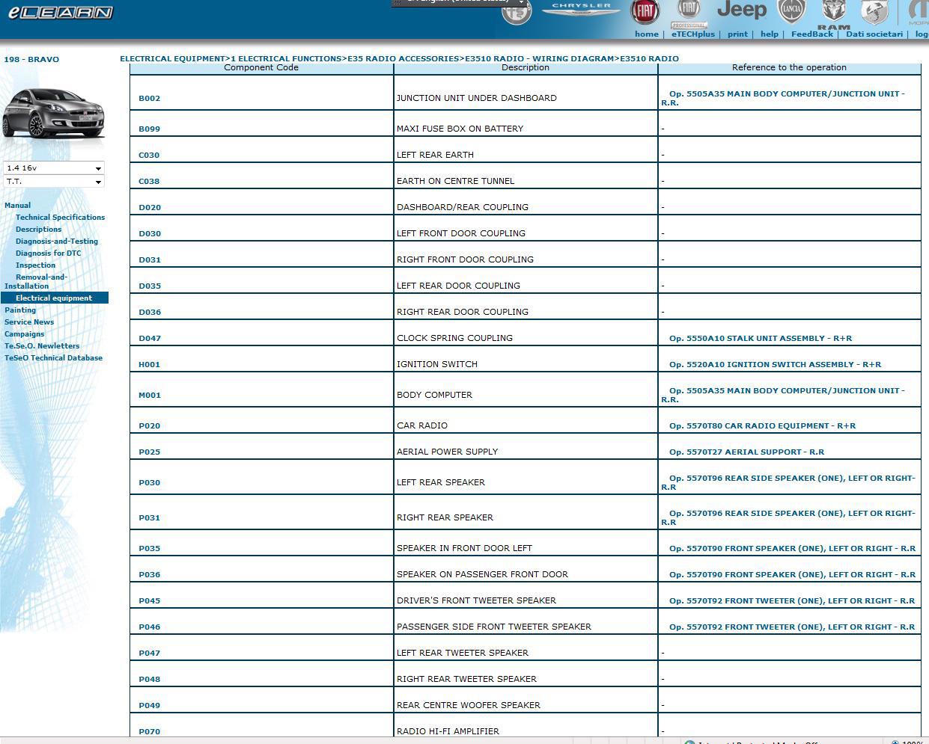Open Service News in sidebar

(29, 322)
